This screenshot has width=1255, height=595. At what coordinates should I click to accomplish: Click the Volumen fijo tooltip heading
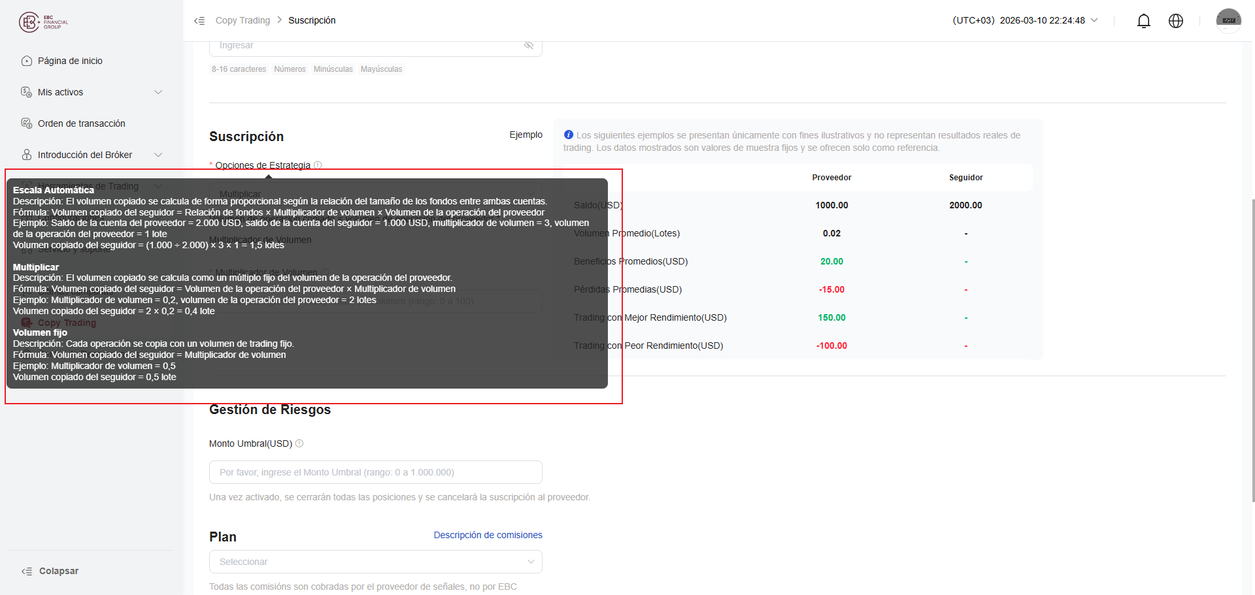40,332
